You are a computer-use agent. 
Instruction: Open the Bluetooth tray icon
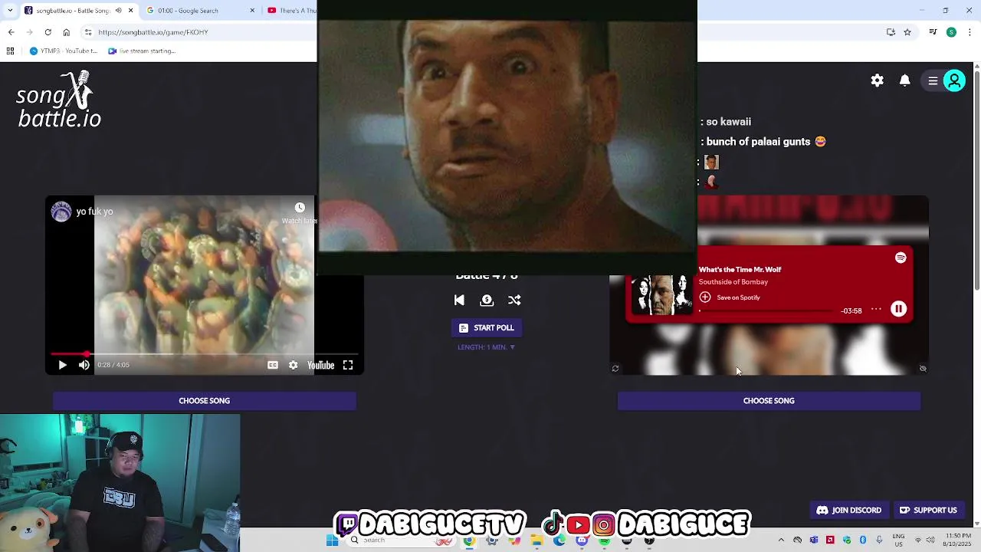[x=863, y=540]
